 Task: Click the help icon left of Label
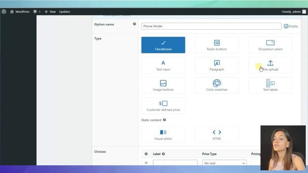146,154
